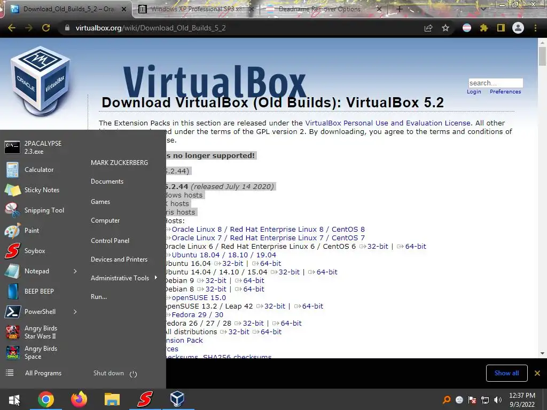Image resolution: width=547 pixels, height=410 pixels.
Task: Go back in browser history
Action: click(12, 28)
